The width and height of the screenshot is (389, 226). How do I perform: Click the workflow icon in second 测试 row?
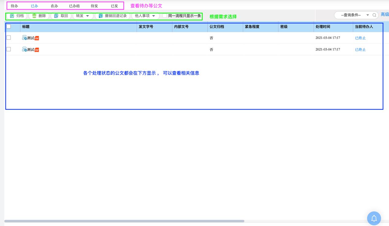24,49
